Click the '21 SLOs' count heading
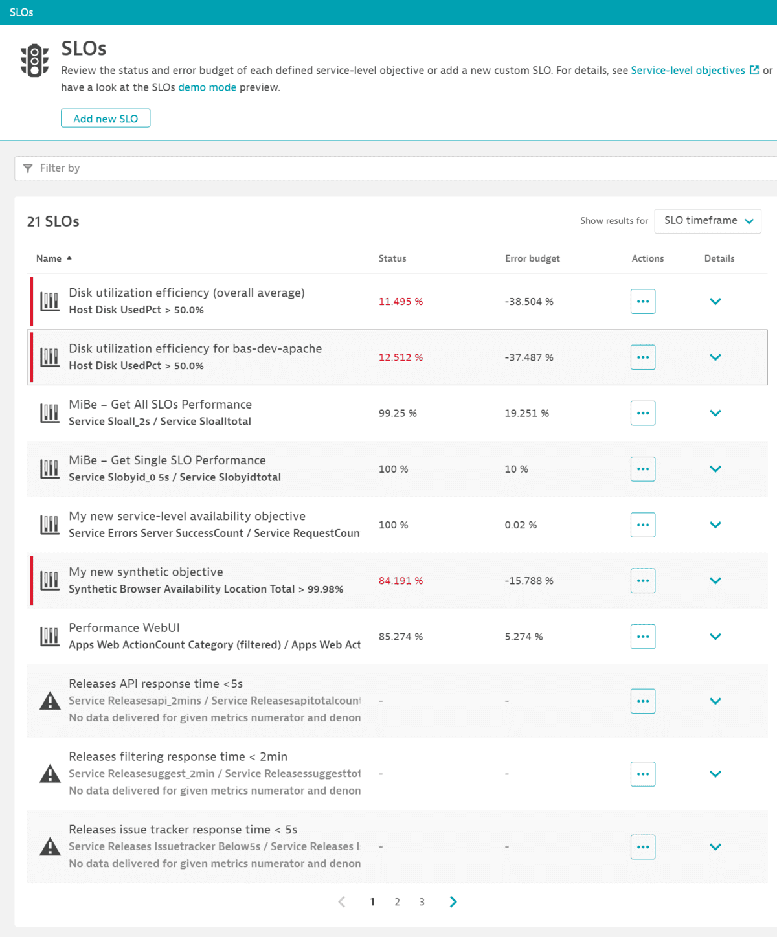 click(53, 221)
